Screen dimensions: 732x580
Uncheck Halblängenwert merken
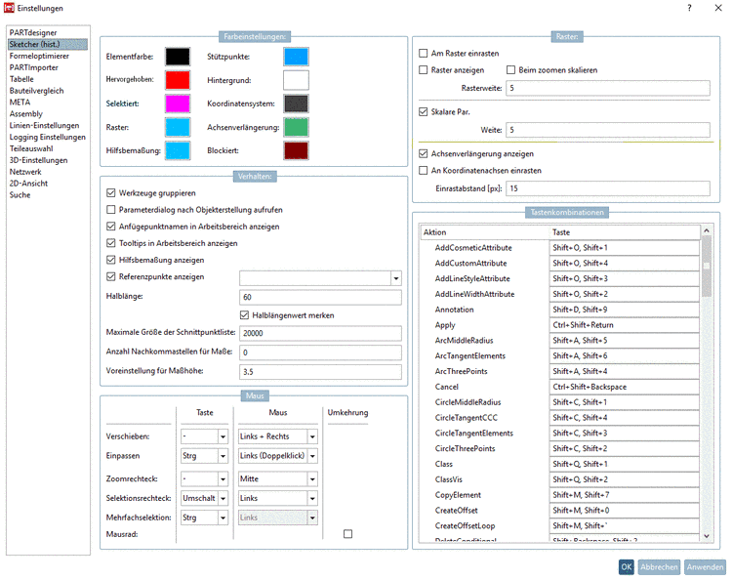(x=244, y=315)
